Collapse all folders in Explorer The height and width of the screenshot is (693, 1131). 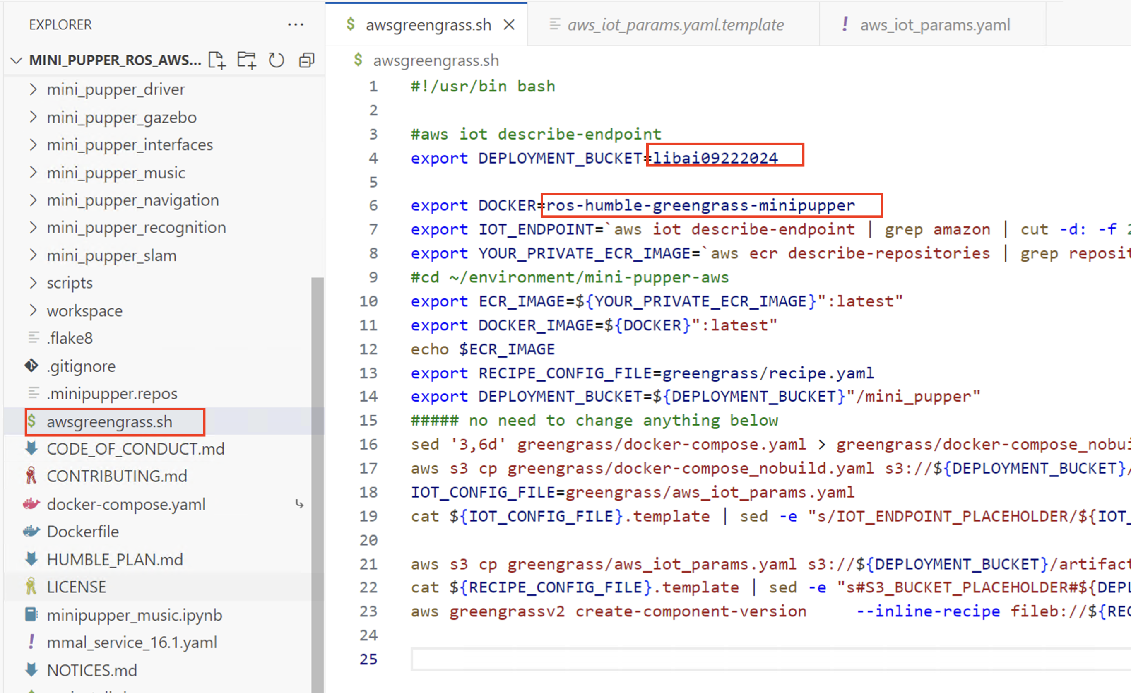tap(306, 60)
